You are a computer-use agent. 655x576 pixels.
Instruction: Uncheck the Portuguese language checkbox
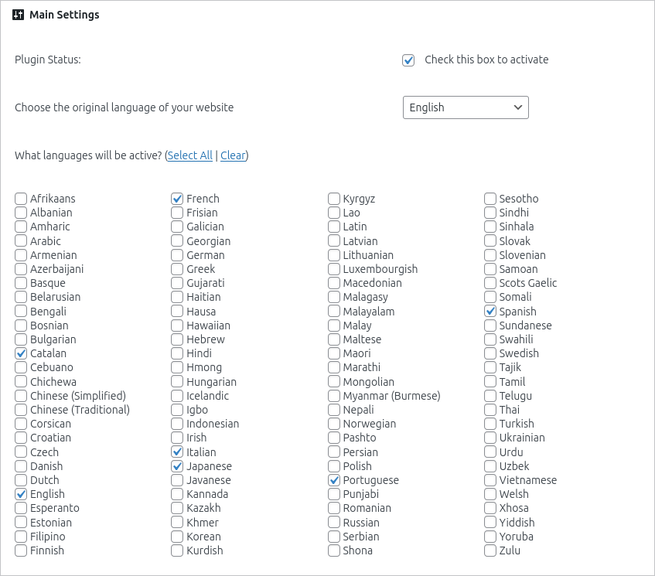point(333,479)
